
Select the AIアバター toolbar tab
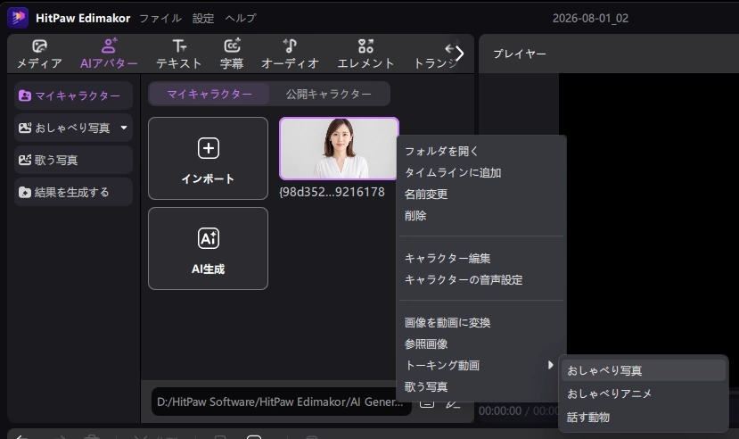[109, 54]
